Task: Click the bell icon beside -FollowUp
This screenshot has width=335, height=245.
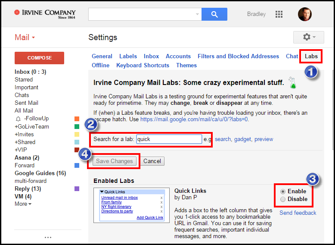Action: (19, 119)
